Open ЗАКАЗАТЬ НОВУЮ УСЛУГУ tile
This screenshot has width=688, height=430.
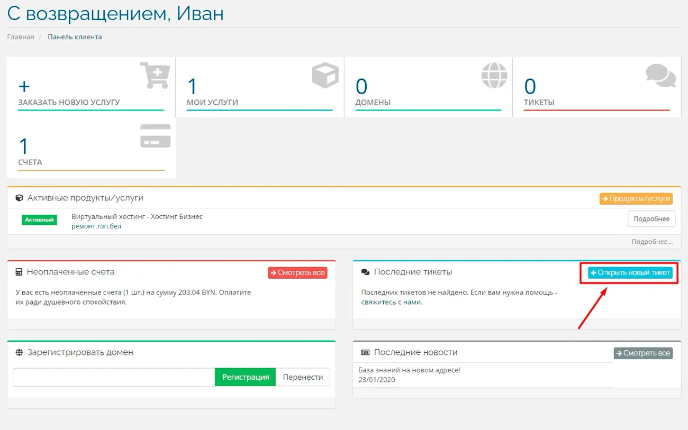tap(91, 87)
